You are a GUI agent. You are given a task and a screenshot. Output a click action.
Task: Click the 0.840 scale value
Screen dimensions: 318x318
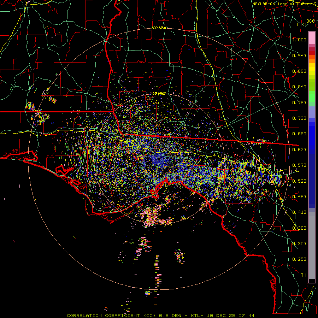click(x=299, y=87)
